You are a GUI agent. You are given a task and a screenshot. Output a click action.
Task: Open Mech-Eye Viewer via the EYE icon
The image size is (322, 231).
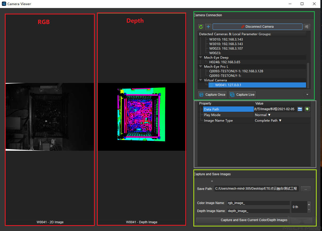click(x=307, y=27)
